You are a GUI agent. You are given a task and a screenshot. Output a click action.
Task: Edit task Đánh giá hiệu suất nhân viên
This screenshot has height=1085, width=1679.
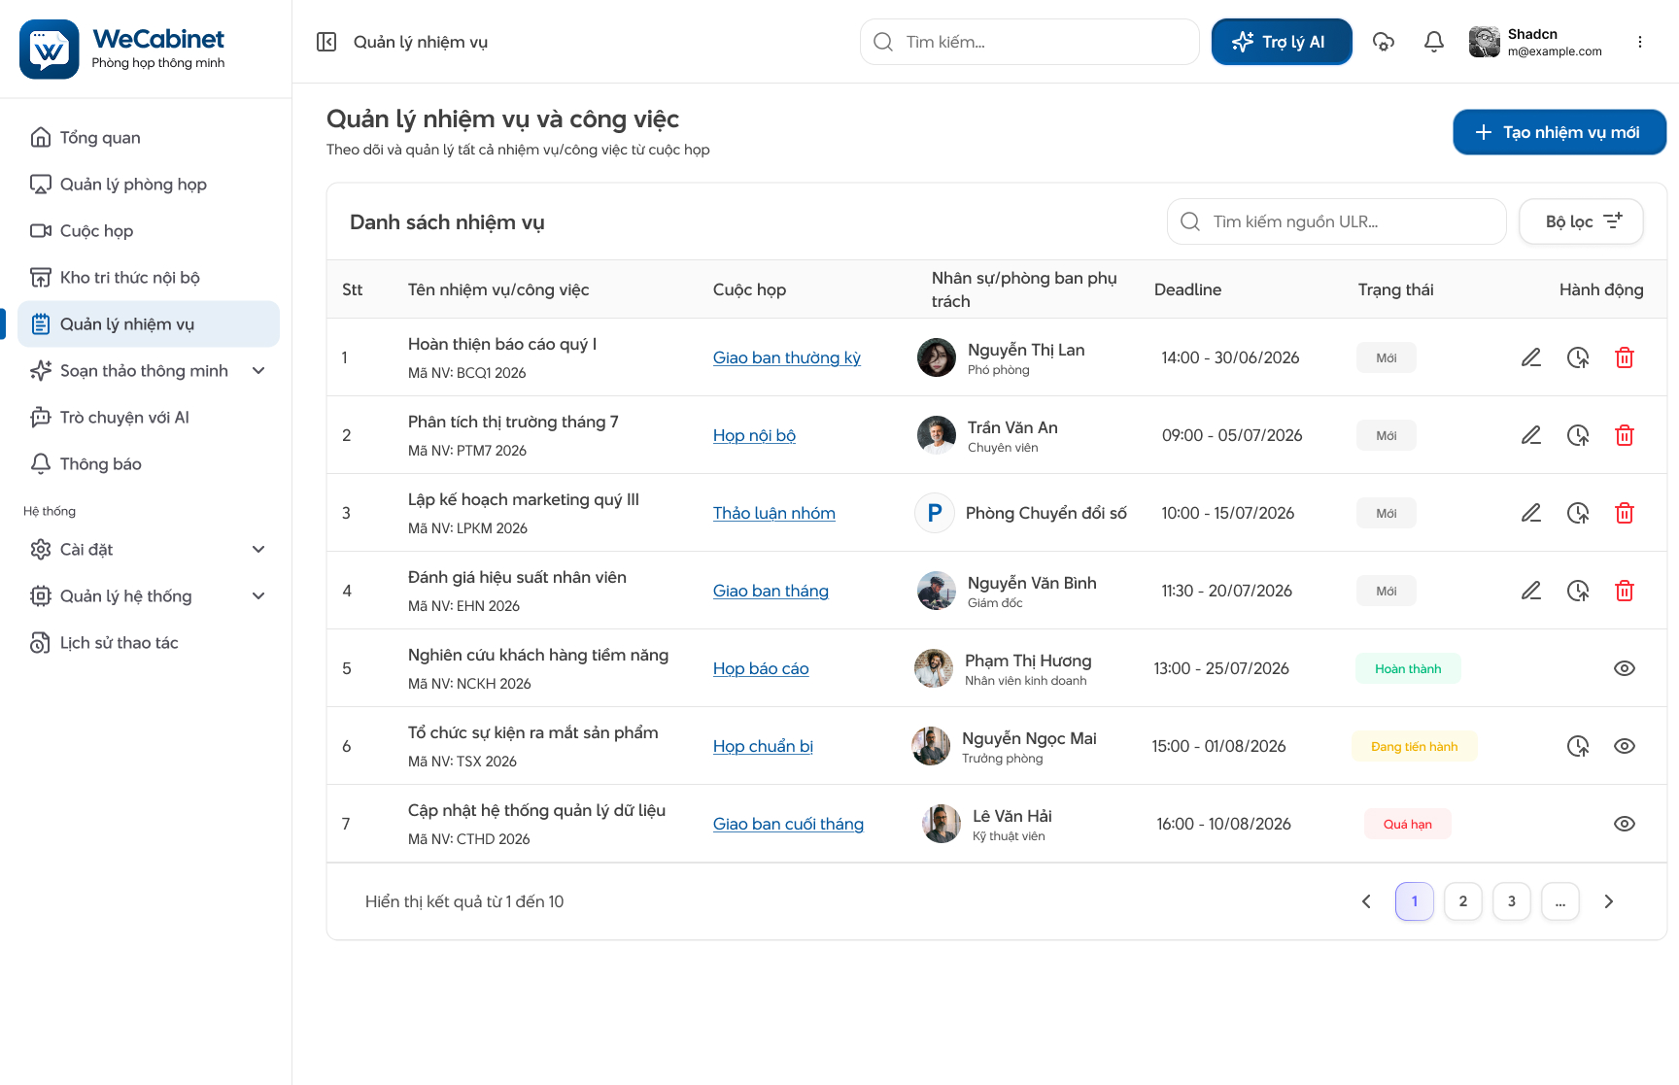1531,591
